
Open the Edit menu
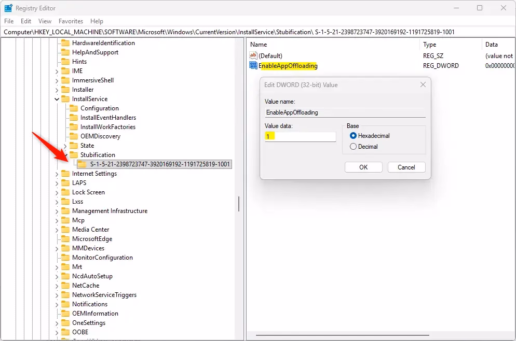coord(26,21)
